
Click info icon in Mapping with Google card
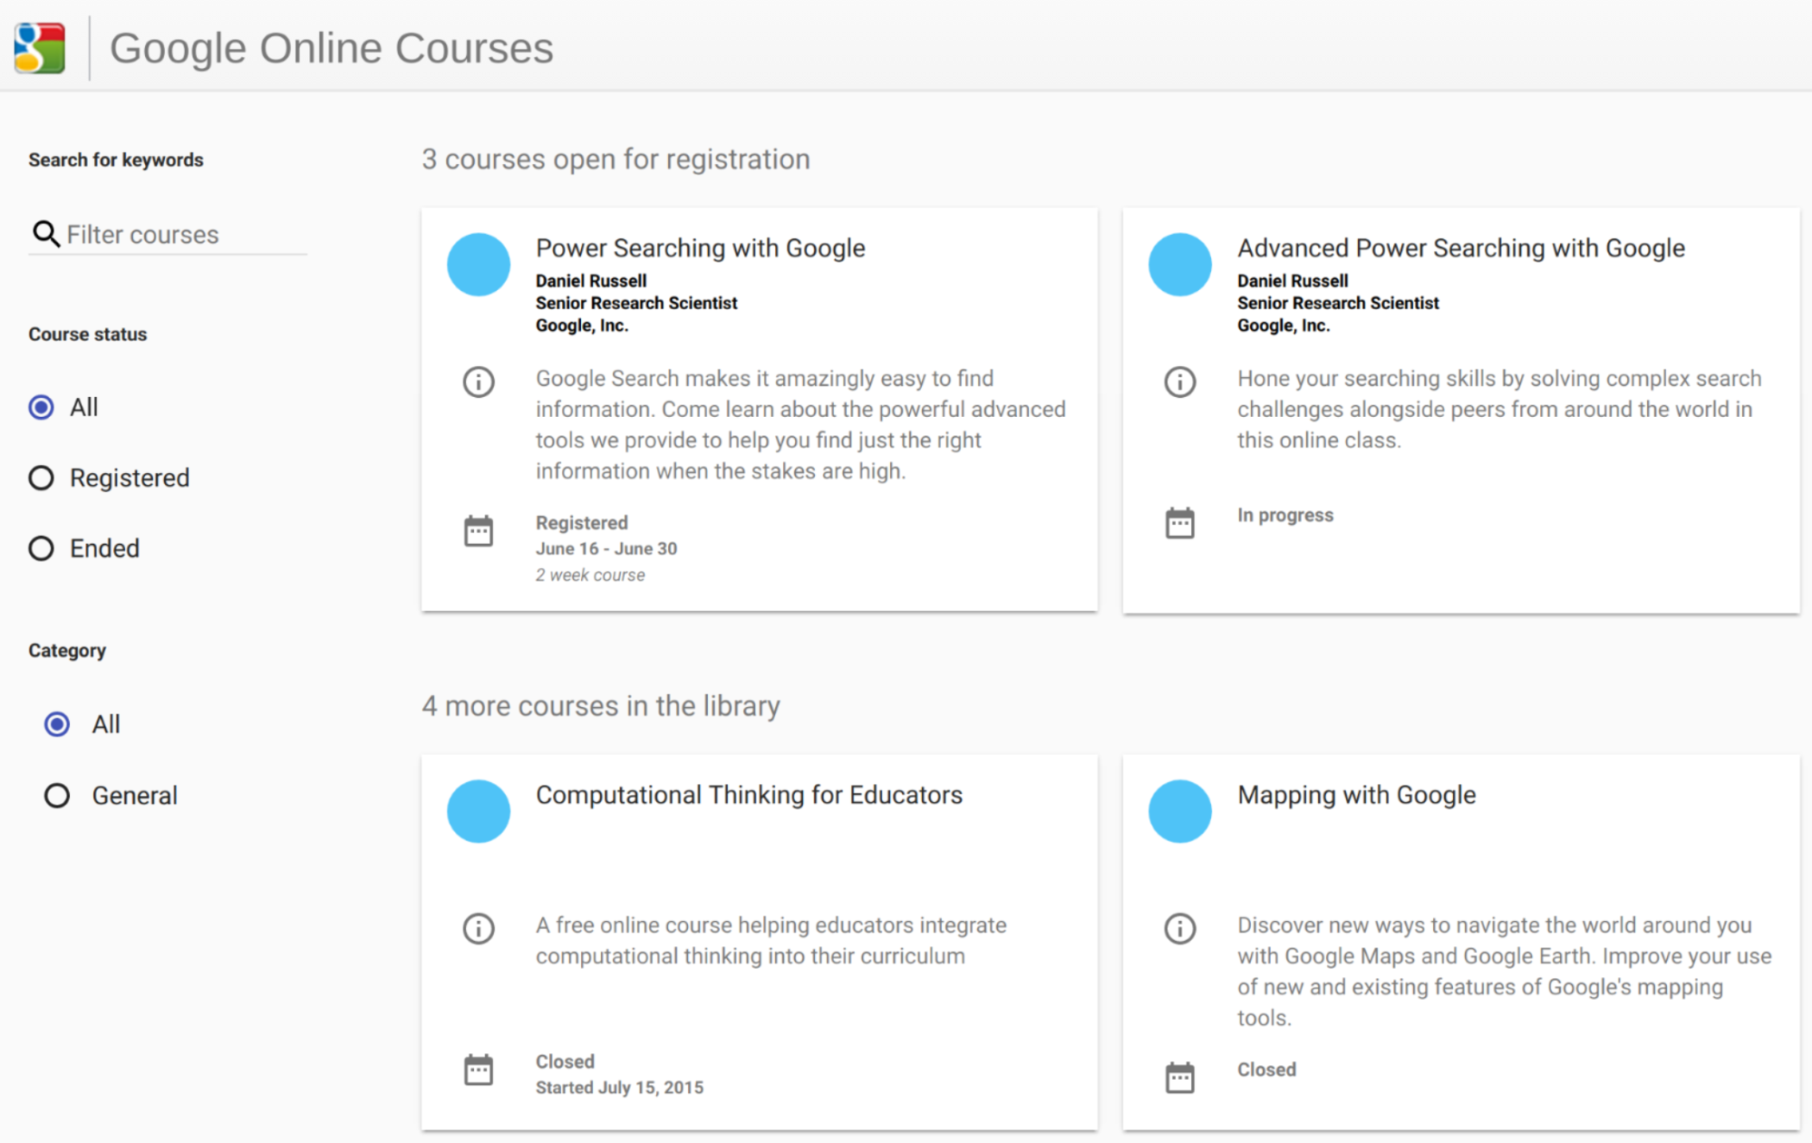(x=1180, y=928)
